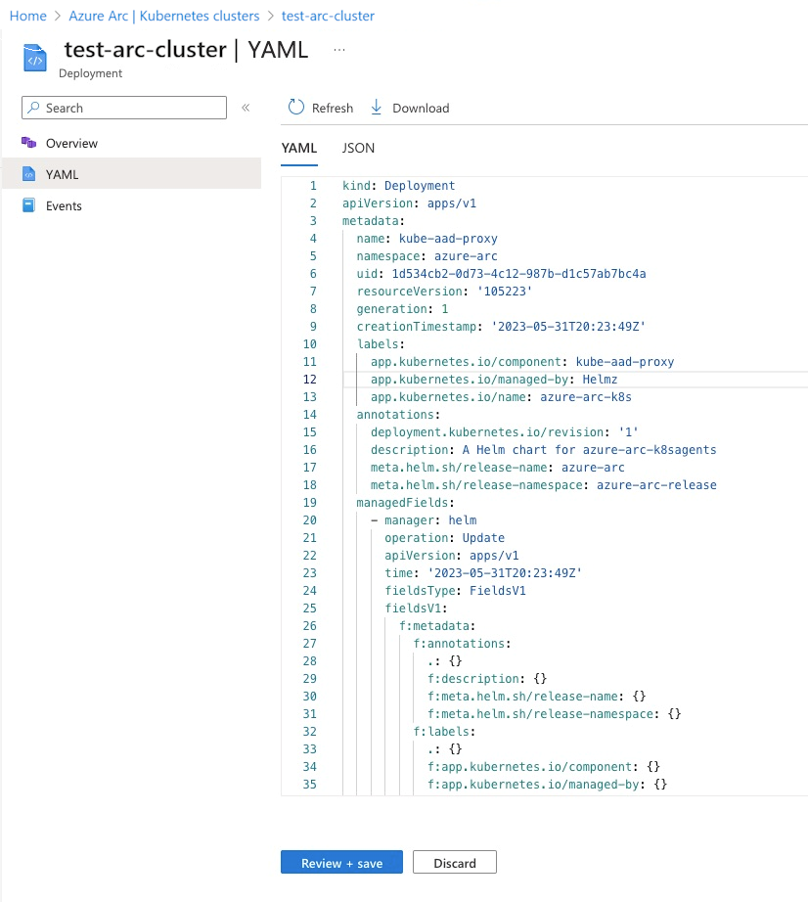The image size is (808, 902).
Task: Navigate to Home via breadcrumb
Action: pos(27,15)
